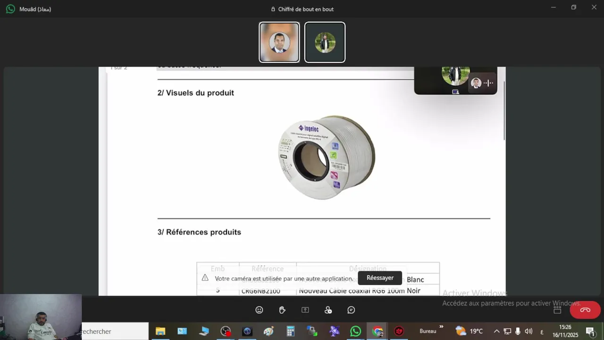This screenshot has width=604, height=340.
Task: Change the call view layout icon
Action: [x=557, y=310]
